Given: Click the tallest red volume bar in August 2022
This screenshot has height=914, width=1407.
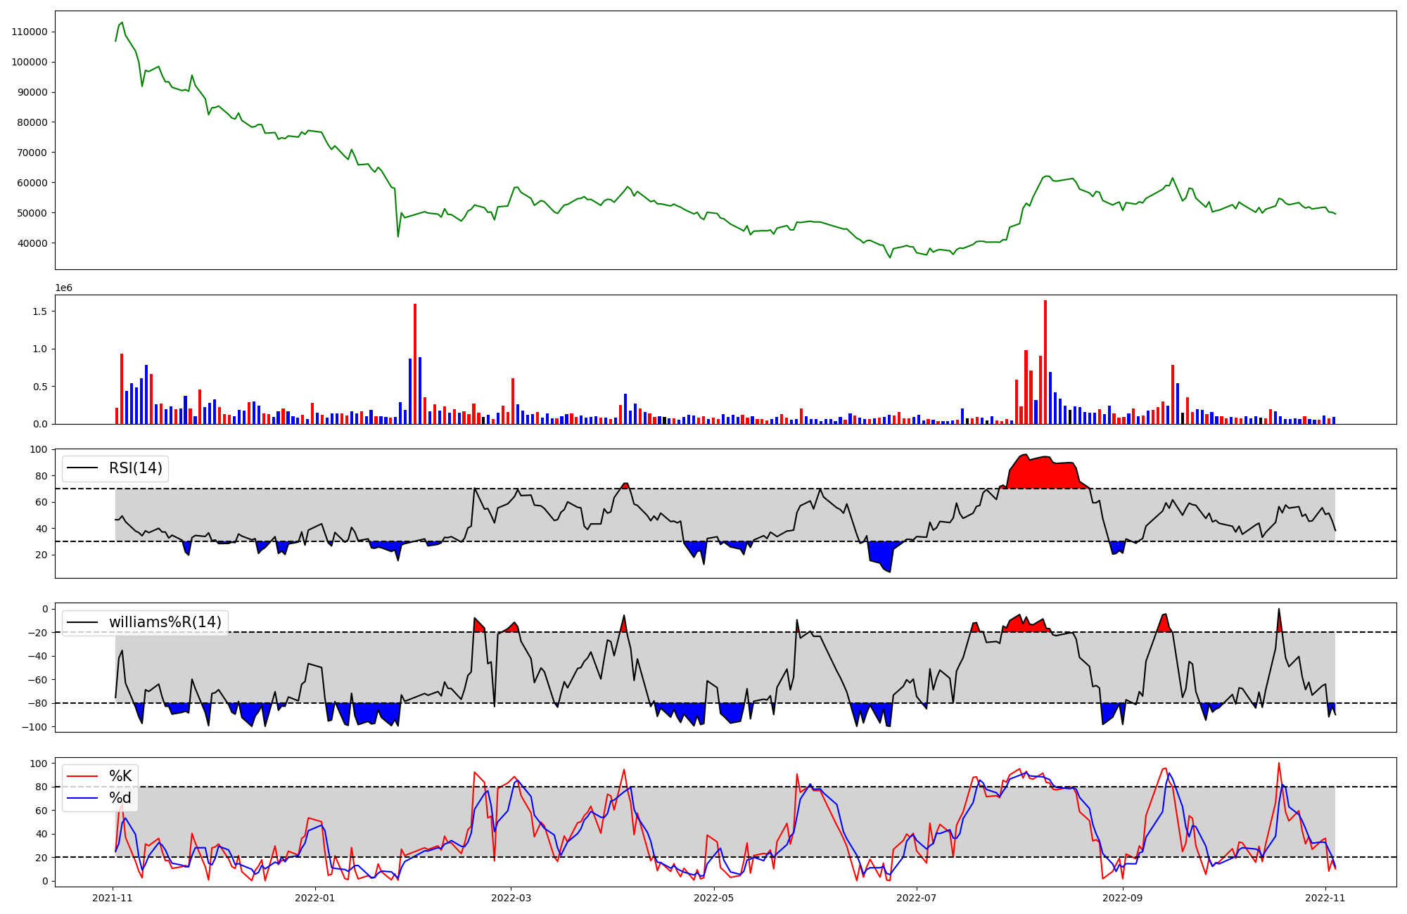Looking at the screenshot, I should 1045,362.
